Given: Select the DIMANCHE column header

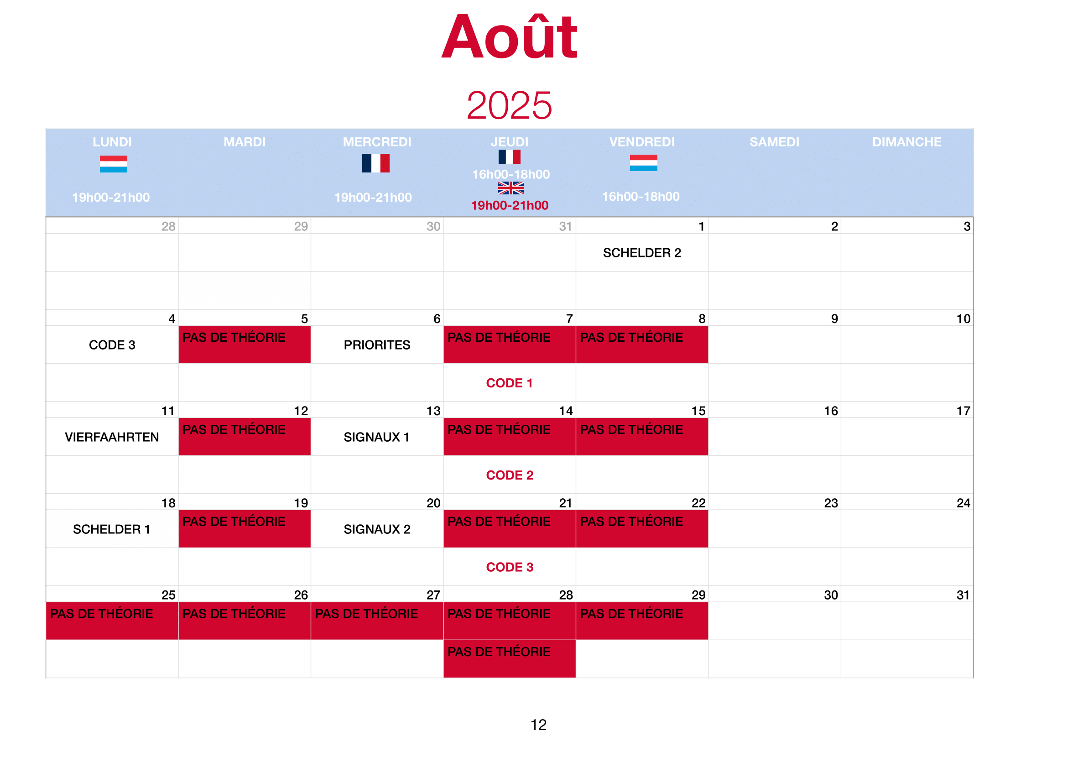Looking at the screenshot, I should (x=906, y=142).
